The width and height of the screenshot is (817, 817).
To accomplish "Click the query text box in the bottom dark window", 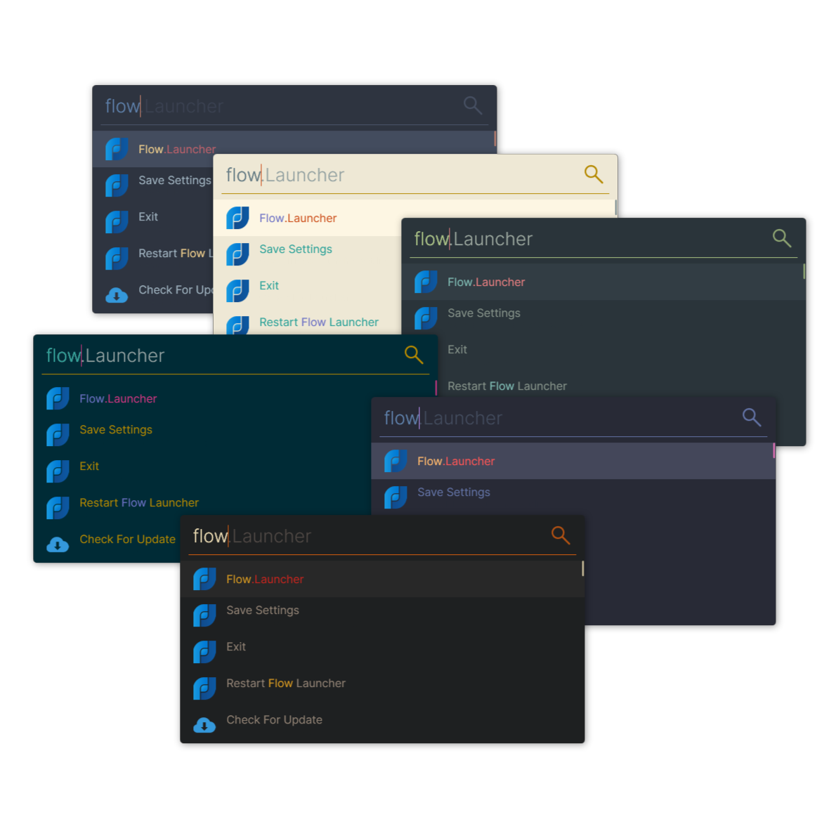I will point(365,536).
